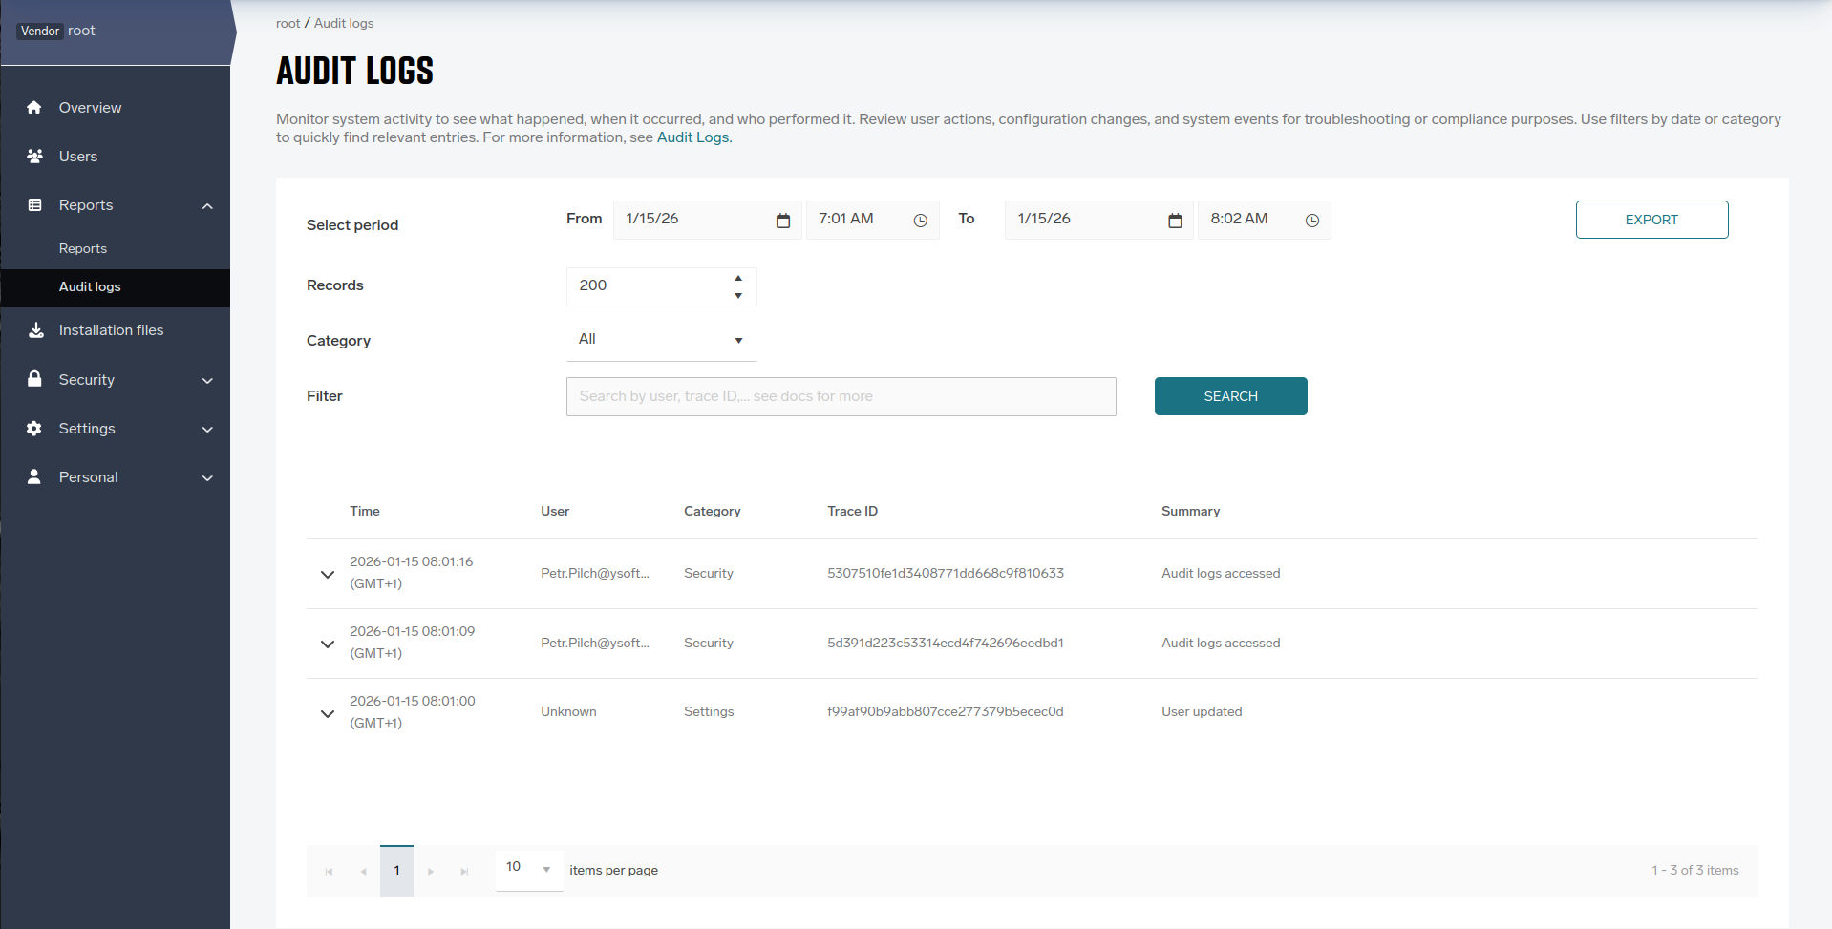Viewport: 1832px width, 929px height.
Task: Open the items per page dropdown
Action: 528,868
